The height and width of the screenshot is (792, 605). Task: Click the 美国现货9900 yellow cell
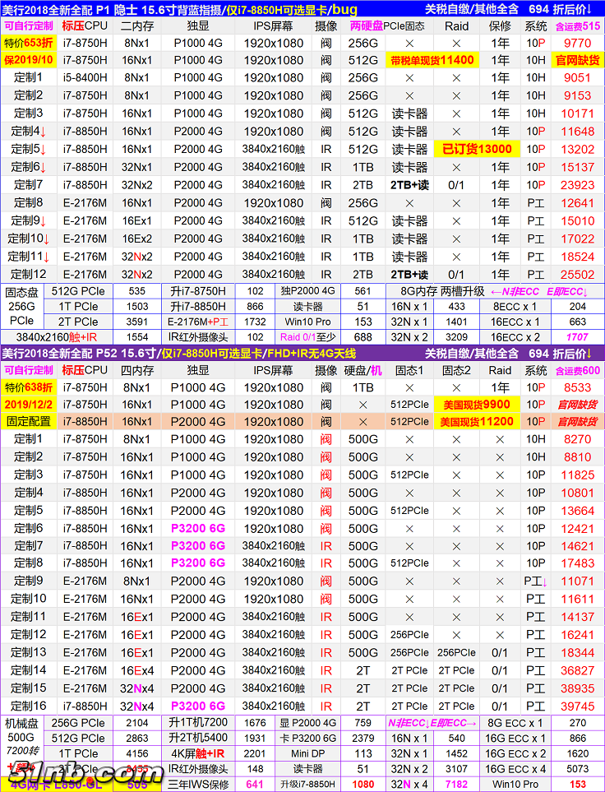(x=475, y=405)
